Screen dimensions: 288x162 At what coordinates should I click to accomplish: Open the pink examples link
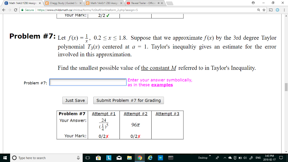pyautogui.click(x=162, y=85)
